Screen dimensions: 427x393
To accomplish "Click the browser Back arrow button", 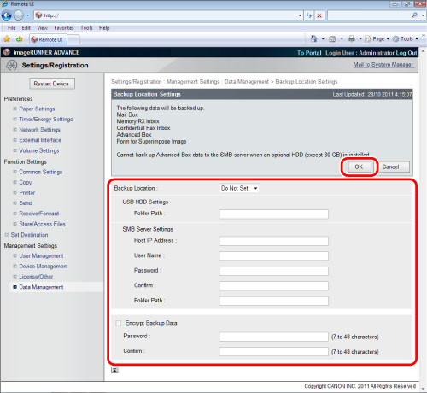I will pyautogui.click(x=7, y=15).
